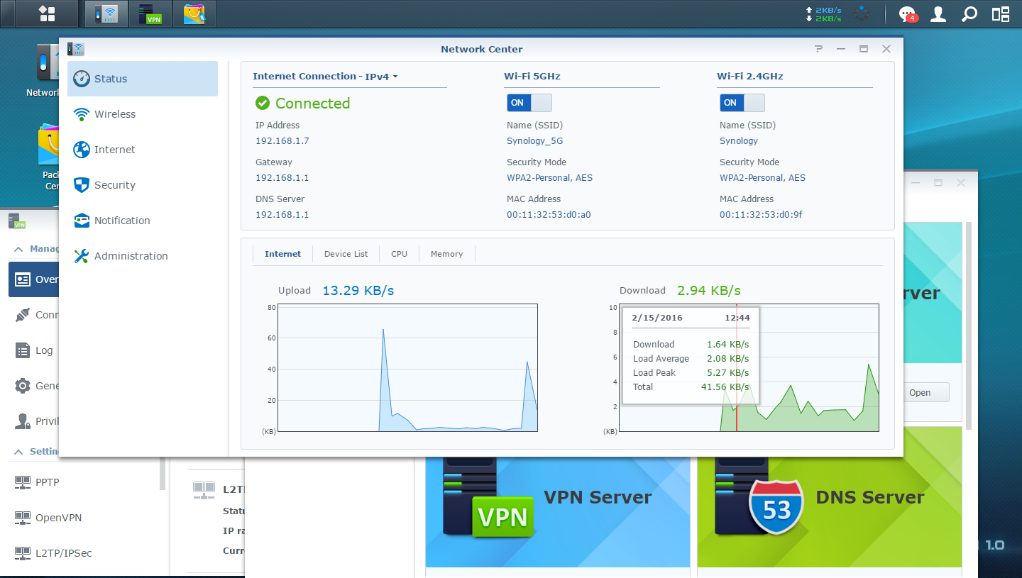Viewport: 1022px width, 578px height.
Task: Click the Total 41.56 KB/s value
Action: pyautogui.click(x=725, y=387)
